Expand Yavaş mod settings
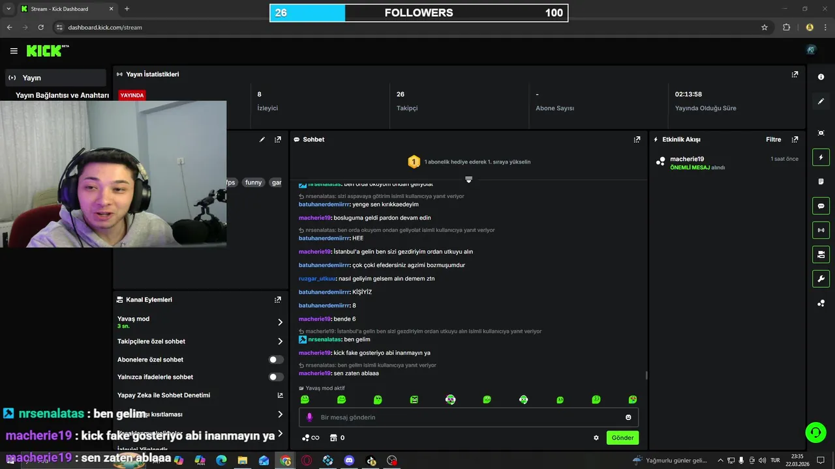 click(x=280, y=322)
